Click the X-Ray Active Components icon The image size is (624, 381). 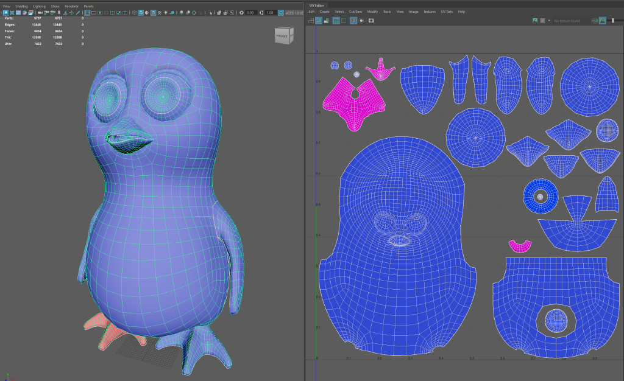click(x=225, y=13)
